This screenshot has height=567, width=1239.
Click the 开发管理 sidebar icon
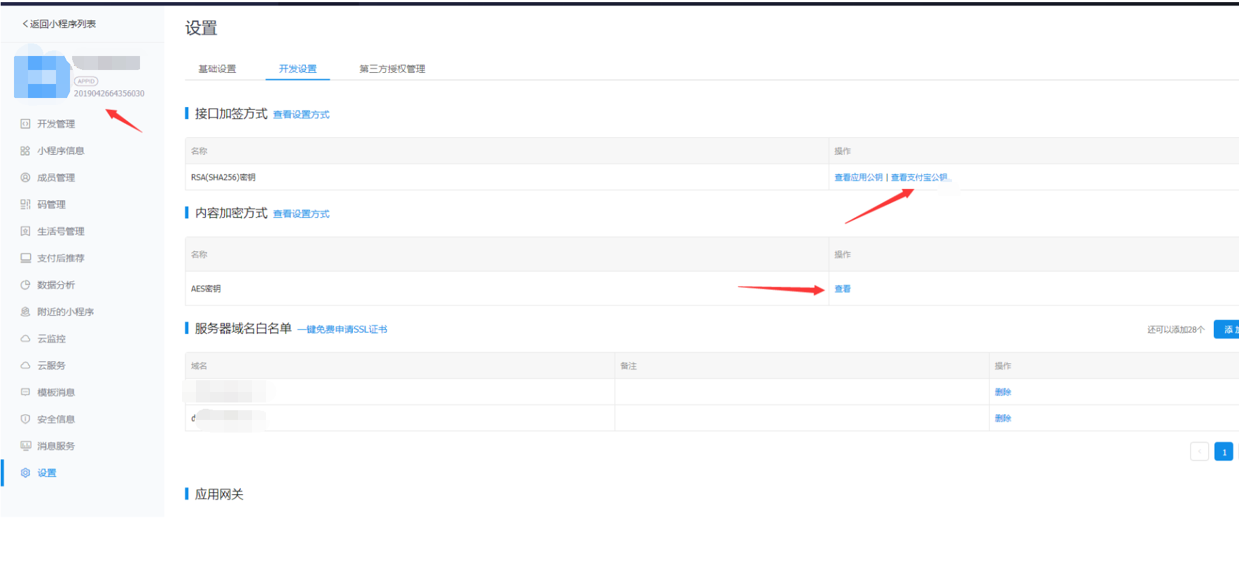coord(25,124)
